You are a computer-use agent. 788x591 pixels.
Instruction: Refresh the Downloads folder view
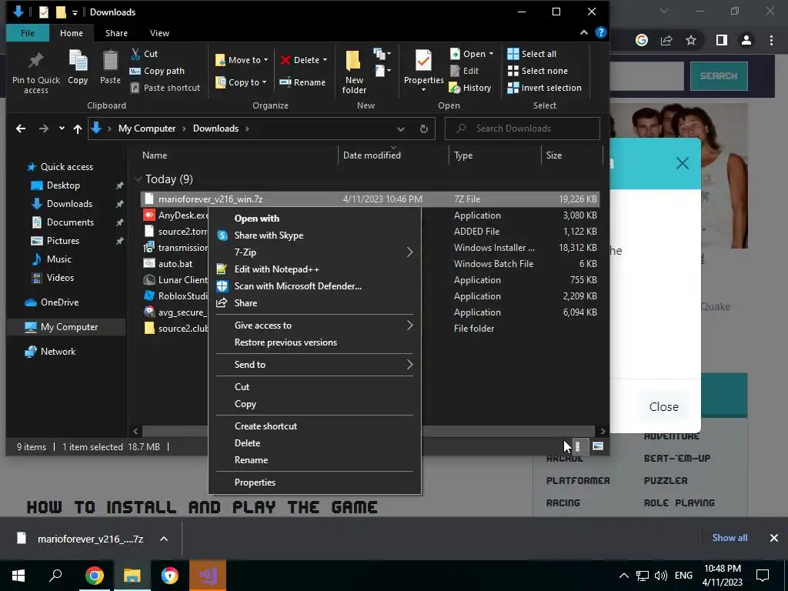pyautogui.click(x=424, y=129)
